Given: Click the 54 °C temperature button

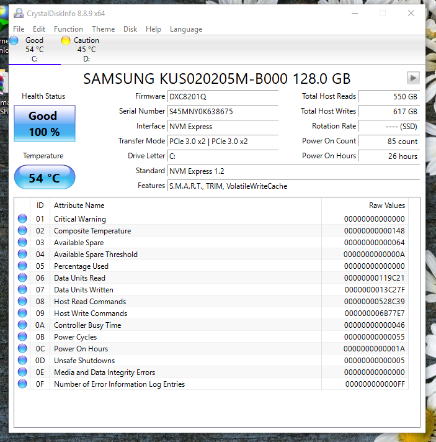Looking at the screenshot, I should point(45,178).
